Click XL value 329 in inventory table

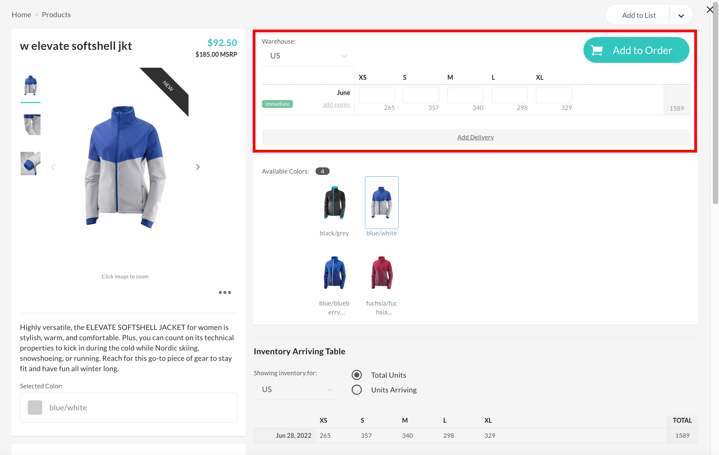[x=490, y=435]
